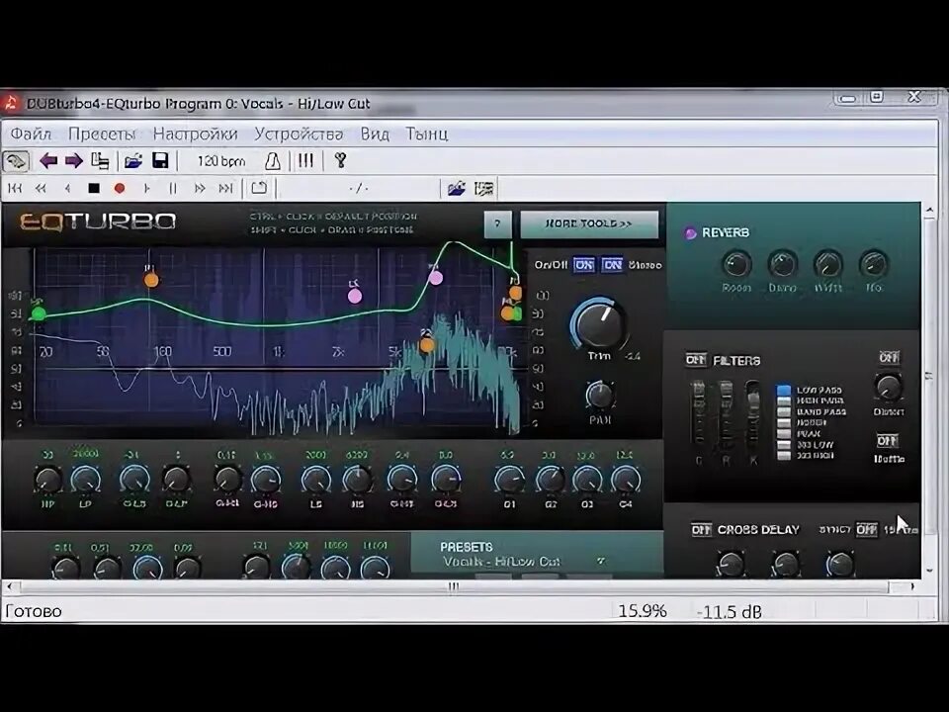Click the Trim knob
Screen dimensions: 949x712
599,323
